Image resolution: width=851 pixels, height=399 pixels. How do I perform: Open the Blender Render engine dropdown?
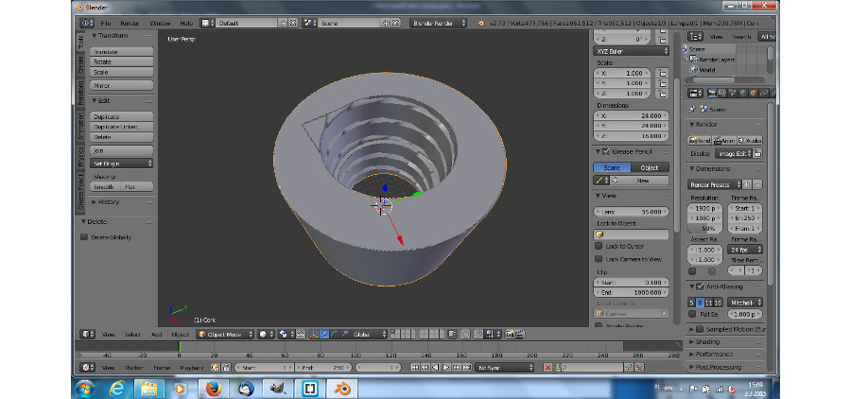438,22
